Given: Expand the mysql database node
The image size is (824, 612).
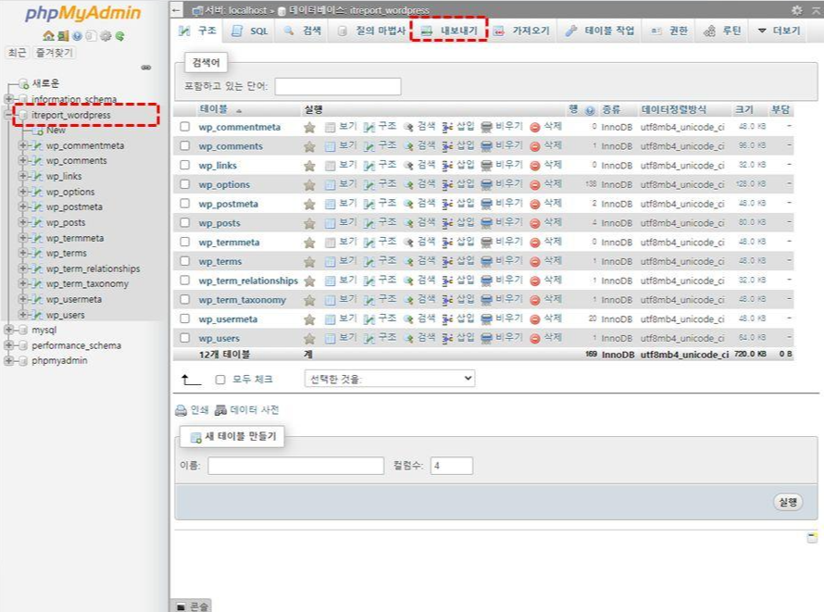Looking at the screenshot, I should click(x=8, y=330).
